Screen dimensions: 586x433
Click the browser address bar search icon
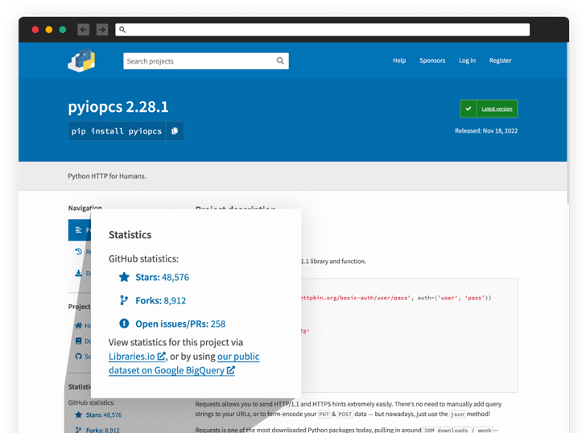[x=122, y=30]
